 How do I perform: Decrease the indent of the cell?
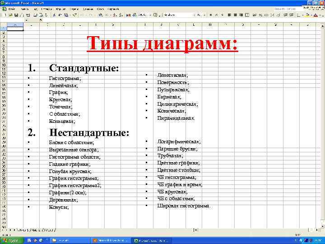pos(286,15)
